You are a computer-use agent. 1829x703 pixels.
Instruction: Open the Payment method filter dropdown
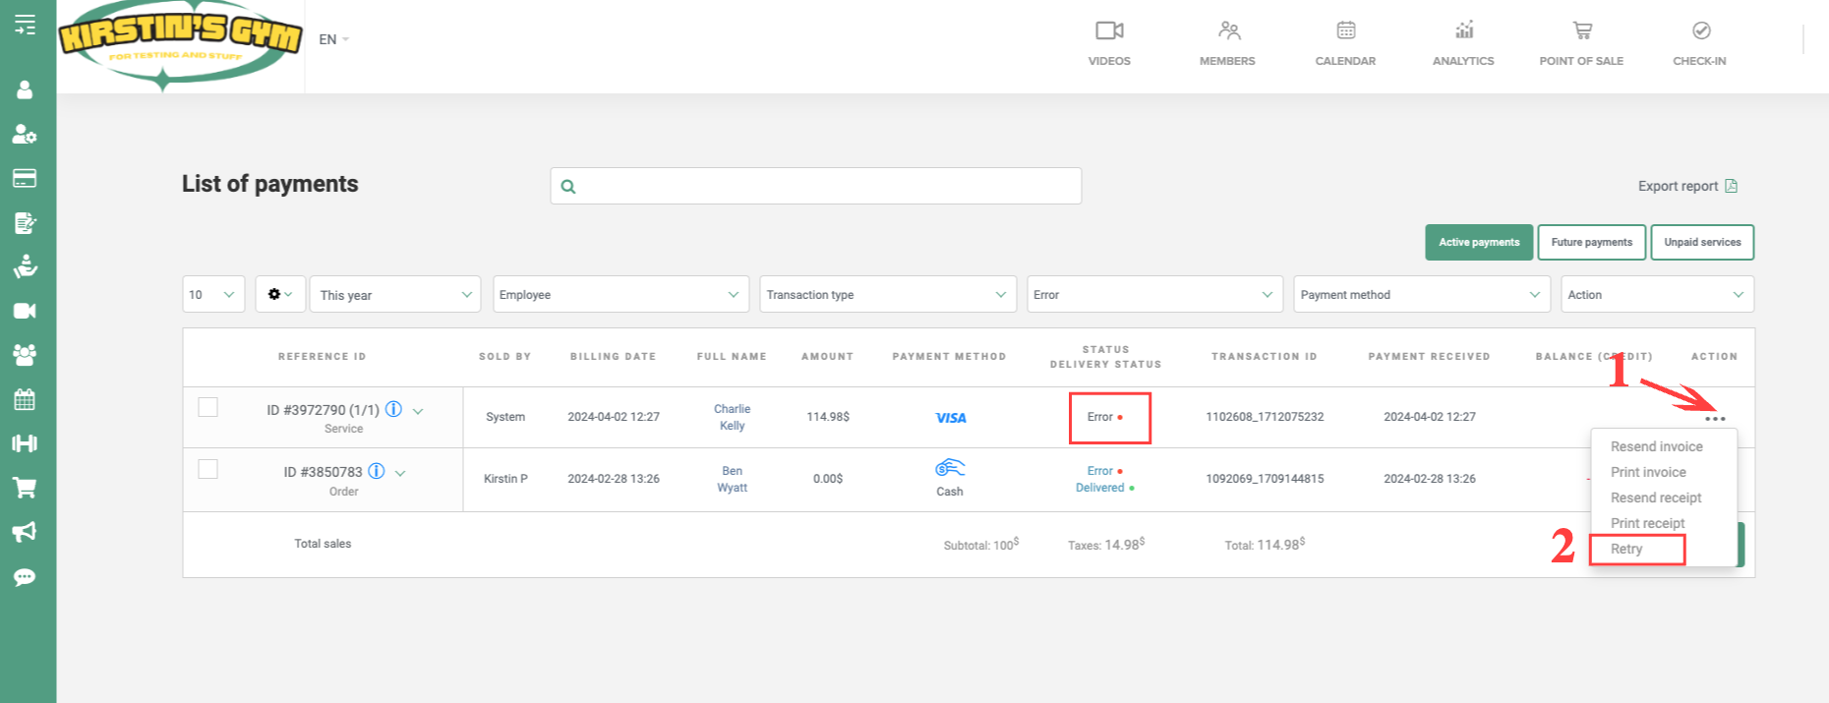tap(1420, 295)
